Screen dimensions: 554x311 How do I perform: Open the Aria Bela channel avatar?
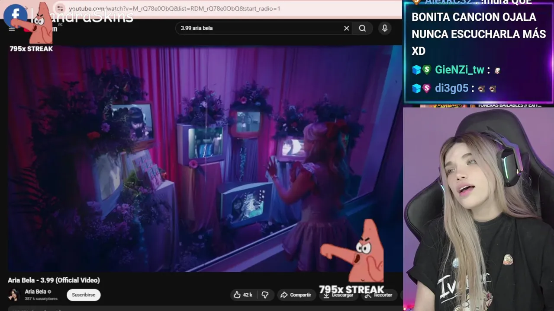[x=14, y=295]
